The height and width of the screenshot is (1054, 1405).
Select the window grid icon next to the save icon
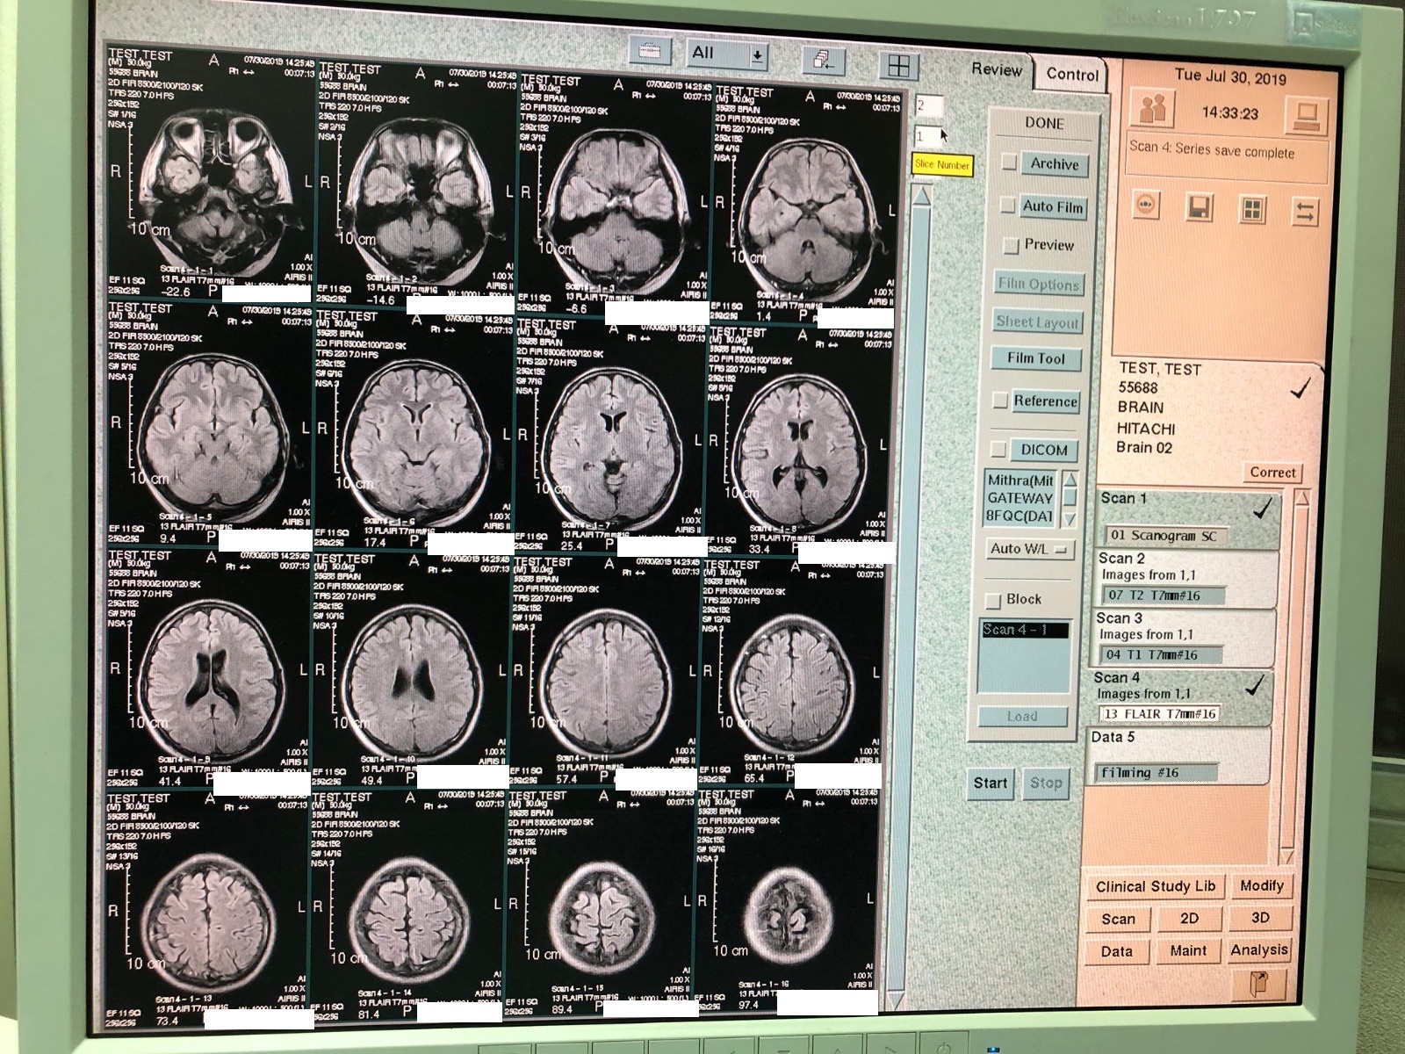(x=1250, y=211)
